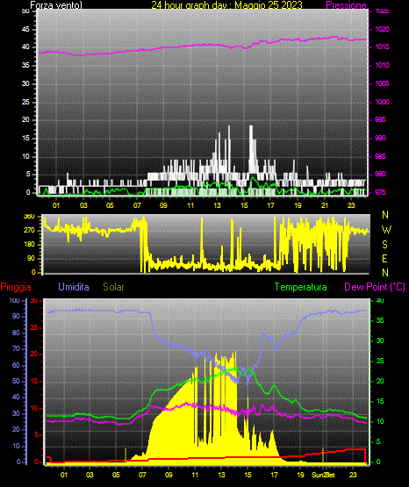409x487 pixels.
Task: Click the Pressione legend label
Action: (346, 5)
